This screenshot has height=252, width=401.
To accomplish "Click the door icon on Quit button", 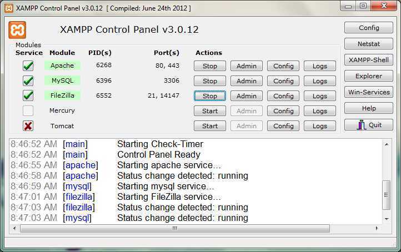I will 362,125.
